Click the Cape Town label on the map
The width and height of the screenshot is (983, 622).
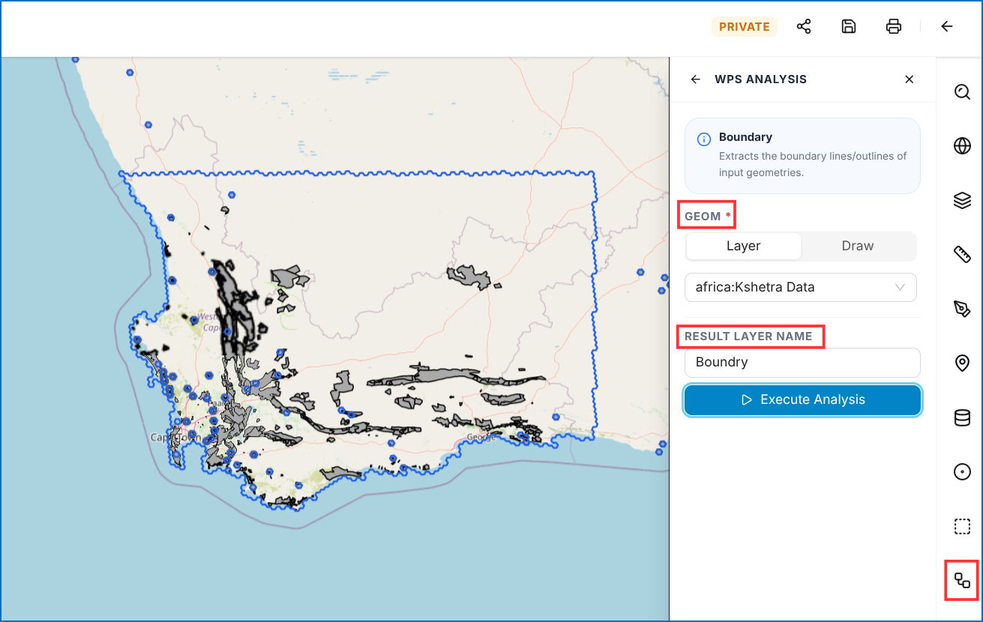coord(175,438)
